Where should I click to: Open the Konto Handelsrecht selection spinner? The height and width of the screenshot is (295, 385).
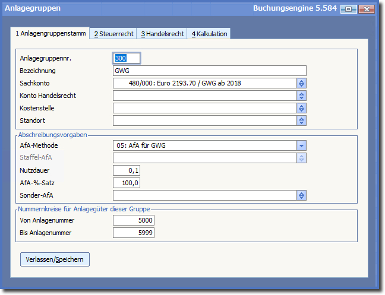301,96
